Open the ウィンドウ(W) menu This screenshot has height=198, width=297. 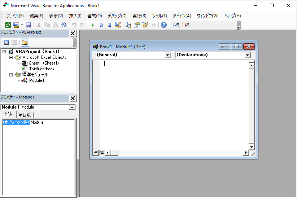(208, 16)
